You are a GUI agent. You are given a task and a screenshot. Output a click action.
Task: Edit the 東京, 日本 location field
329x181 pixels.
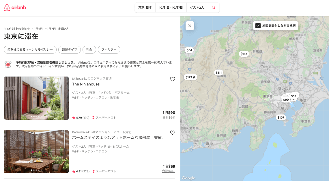(x=145, y=8)
